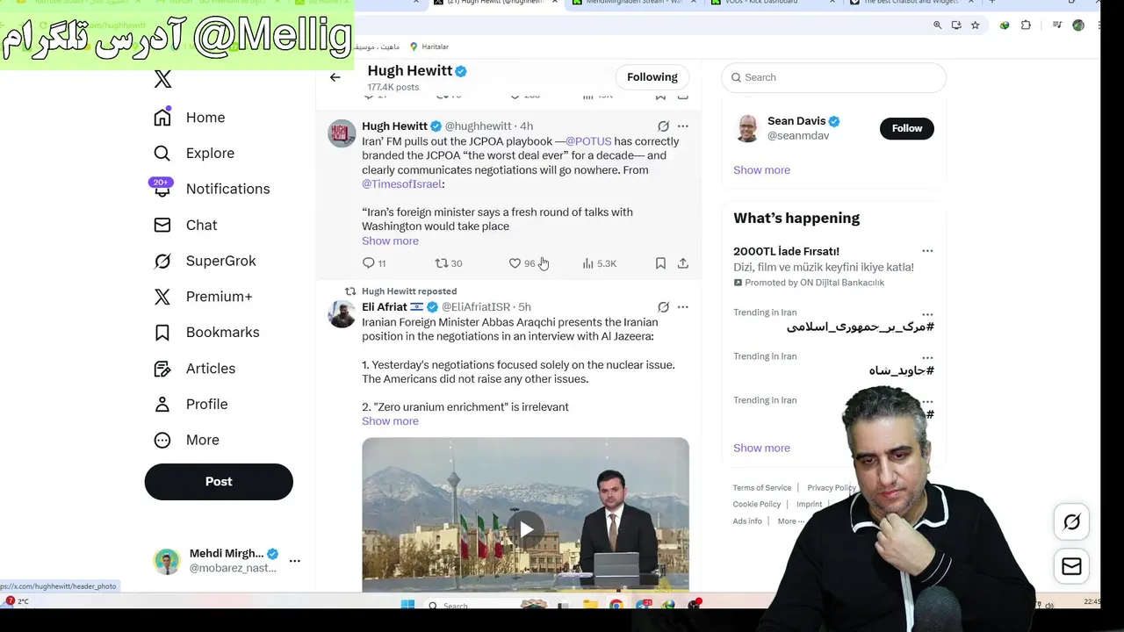Click Grok icon on Hugh Hewitt's post
Screen dimensions: 1124x632
663,126
